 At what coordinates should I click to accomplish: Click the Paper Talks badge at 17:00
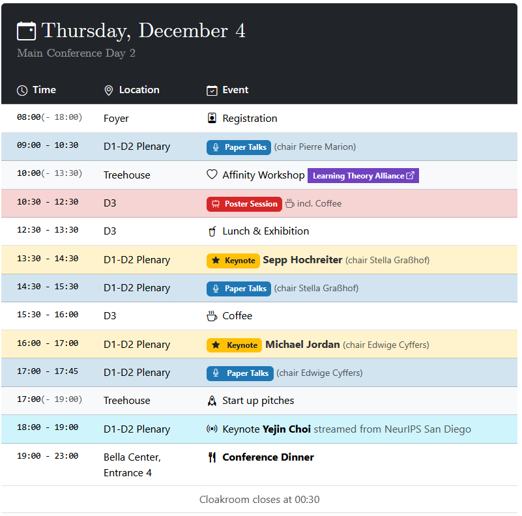(x=240, y=373)
